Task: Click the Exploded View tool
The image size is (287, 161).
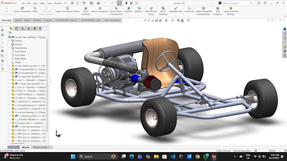Action: (x=176, y=10)
